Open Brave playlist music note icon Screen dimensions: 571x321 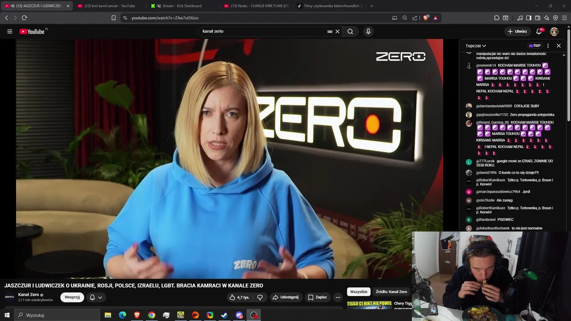(520, 18)
